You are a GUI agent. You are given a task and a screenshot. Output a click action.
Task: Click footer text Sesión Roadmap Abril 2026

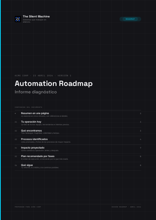pyautogui.click(x=126, y=207)
